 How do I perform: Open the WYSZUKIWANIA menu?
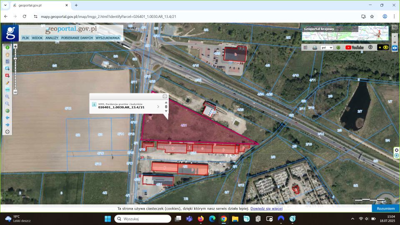click(107, 38)
